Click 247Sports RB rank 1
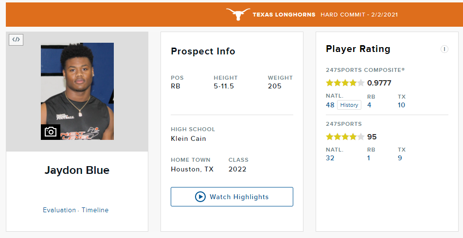 pyautogui.click(x=370, y=158)
